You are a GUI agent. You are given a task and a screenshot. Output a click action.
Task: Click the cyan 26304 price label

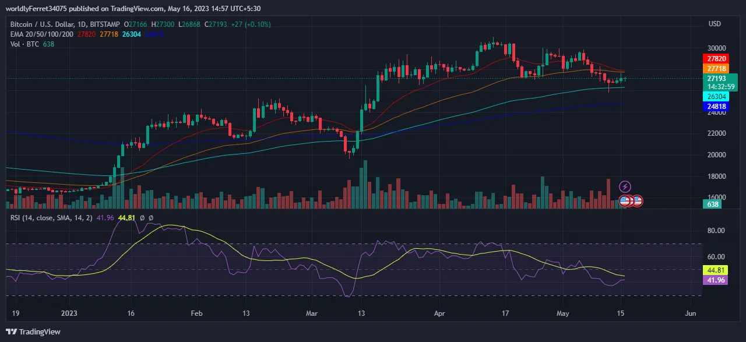717,97
